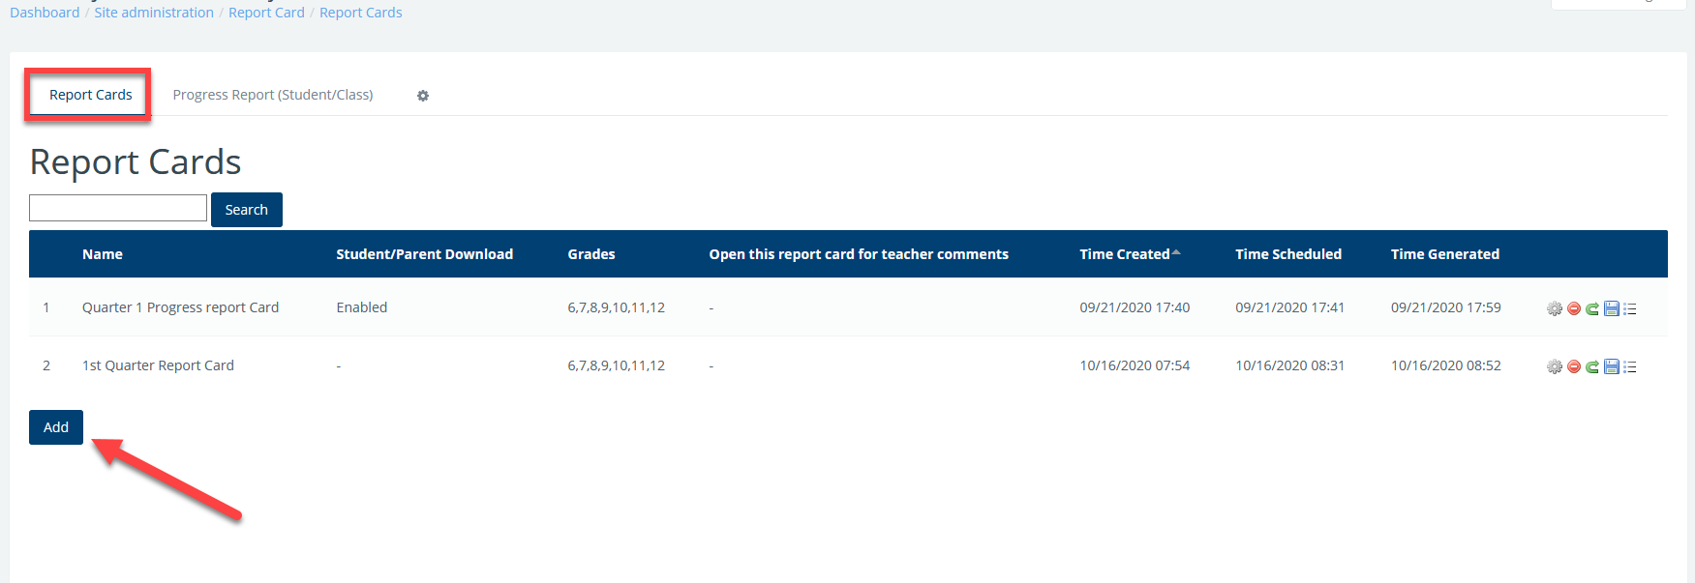Click blue floppy disk icon in second row
Image resolution: width=1695 pixels, height=583 pixels.
pos(1612,366)
